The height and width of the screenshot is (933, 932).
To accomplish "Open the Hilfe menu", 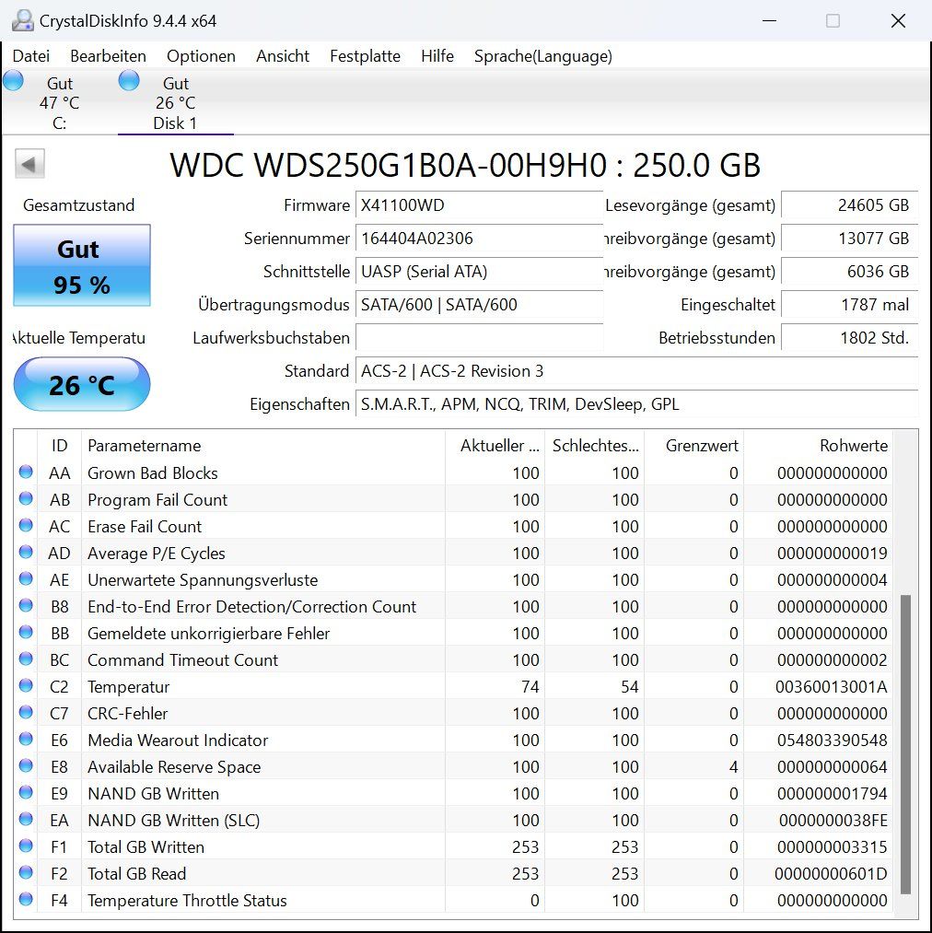I will coord(437,56).
